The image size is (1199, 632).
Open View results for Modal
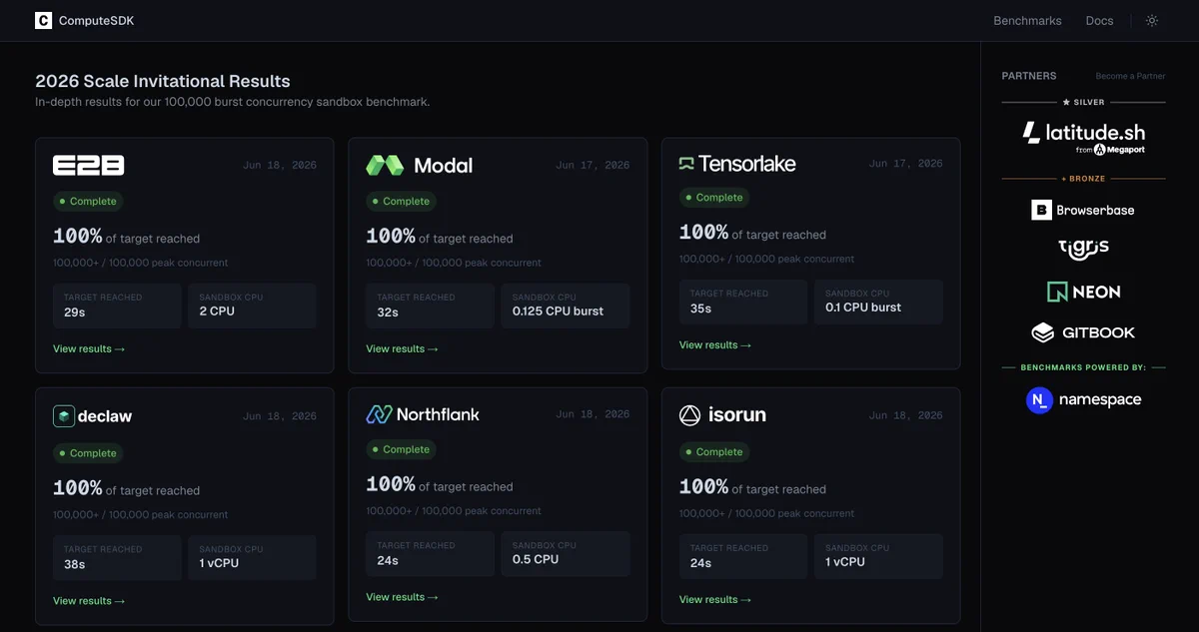pos(402,349)
